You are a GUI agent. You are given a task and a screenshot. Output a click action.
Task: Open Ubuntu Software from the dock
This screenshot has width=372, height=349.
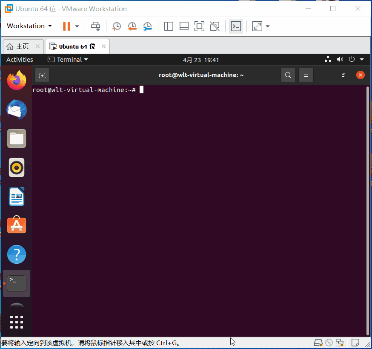tap(16, 225)
